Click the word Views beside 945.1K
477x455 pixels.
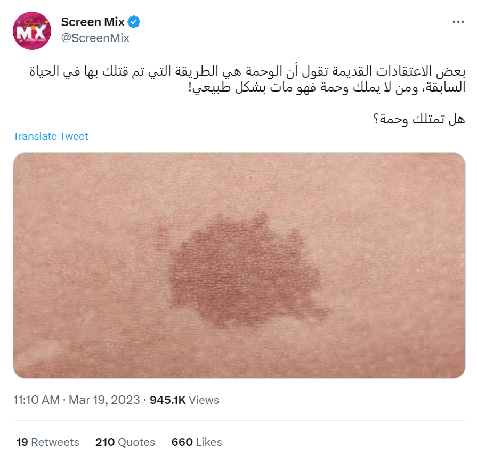[204, 400]
